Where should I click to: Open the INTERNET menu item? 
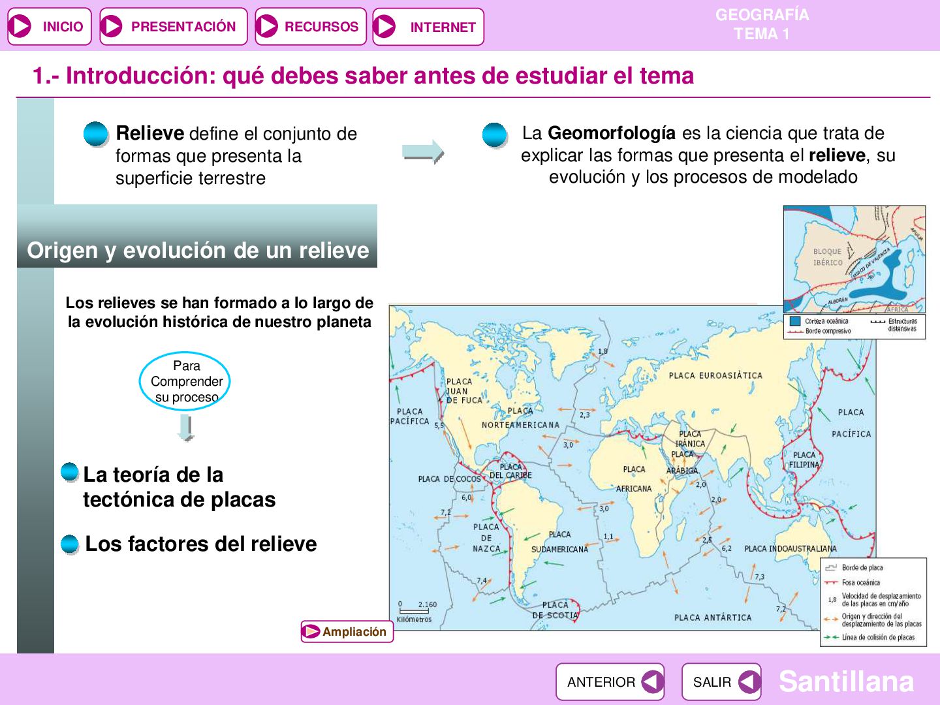(x=428, y=27)
